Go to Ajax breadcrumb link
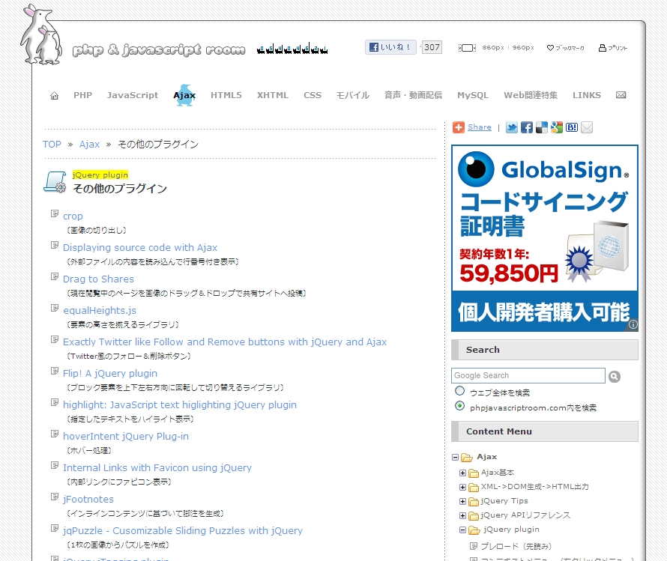Screen dimensions: 667x561 (x=90, y=144)
